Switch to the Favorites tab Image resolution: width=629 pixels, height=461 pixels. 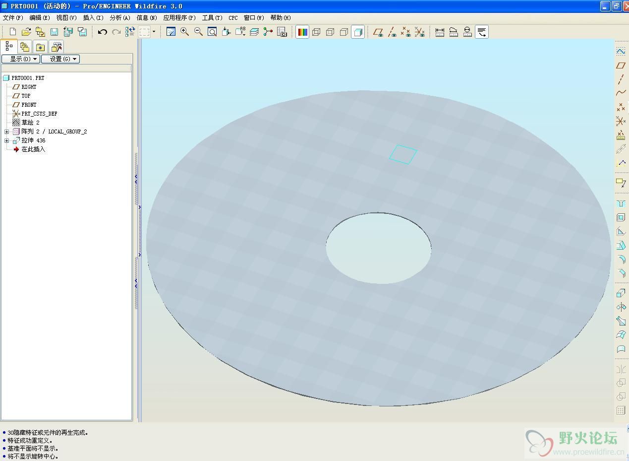pyautogui.click(x=40, y=47)
